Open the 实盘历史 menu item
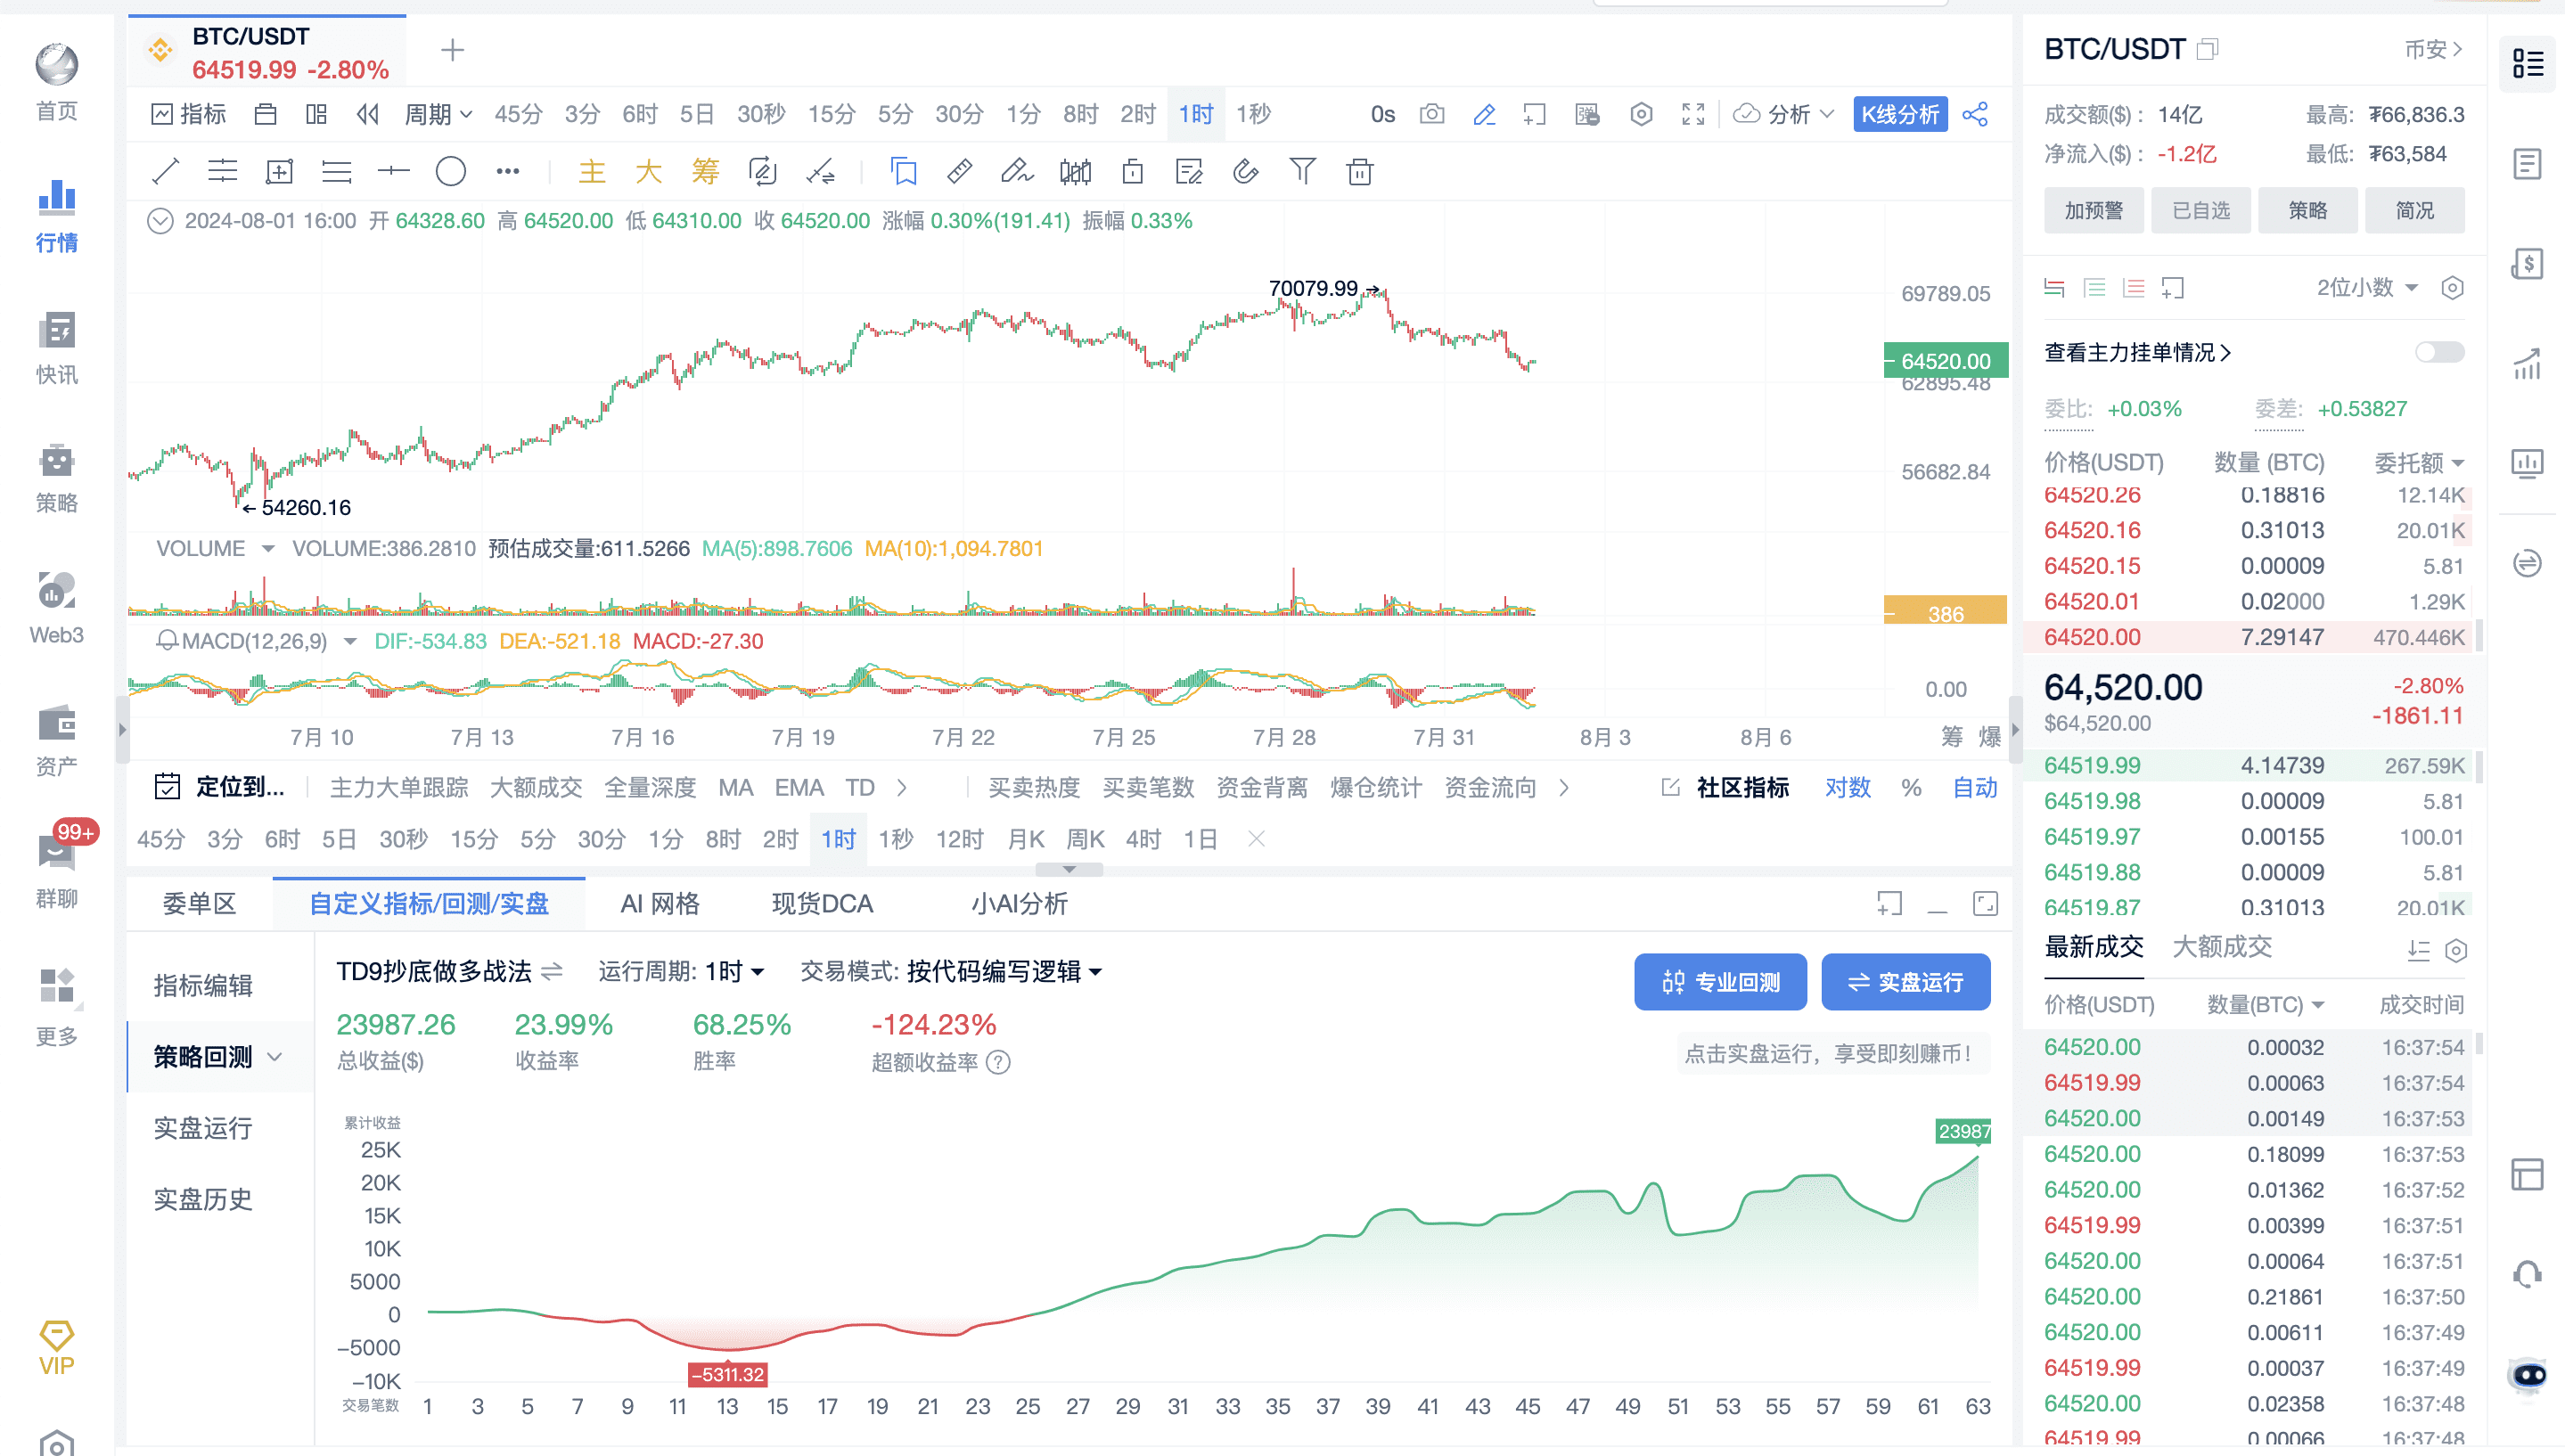The height and width of the screenshot is (1456, 2565). click(203, 1199)
